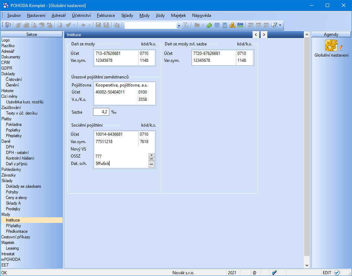Select Příplatky in the Sekce tree

[13, 226]
